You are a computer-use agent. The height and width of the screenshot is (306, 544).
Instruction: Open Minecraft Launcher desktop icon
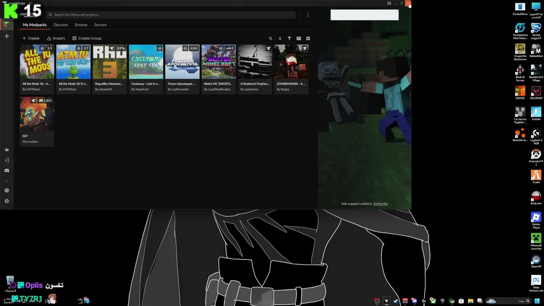pos(536,242)
